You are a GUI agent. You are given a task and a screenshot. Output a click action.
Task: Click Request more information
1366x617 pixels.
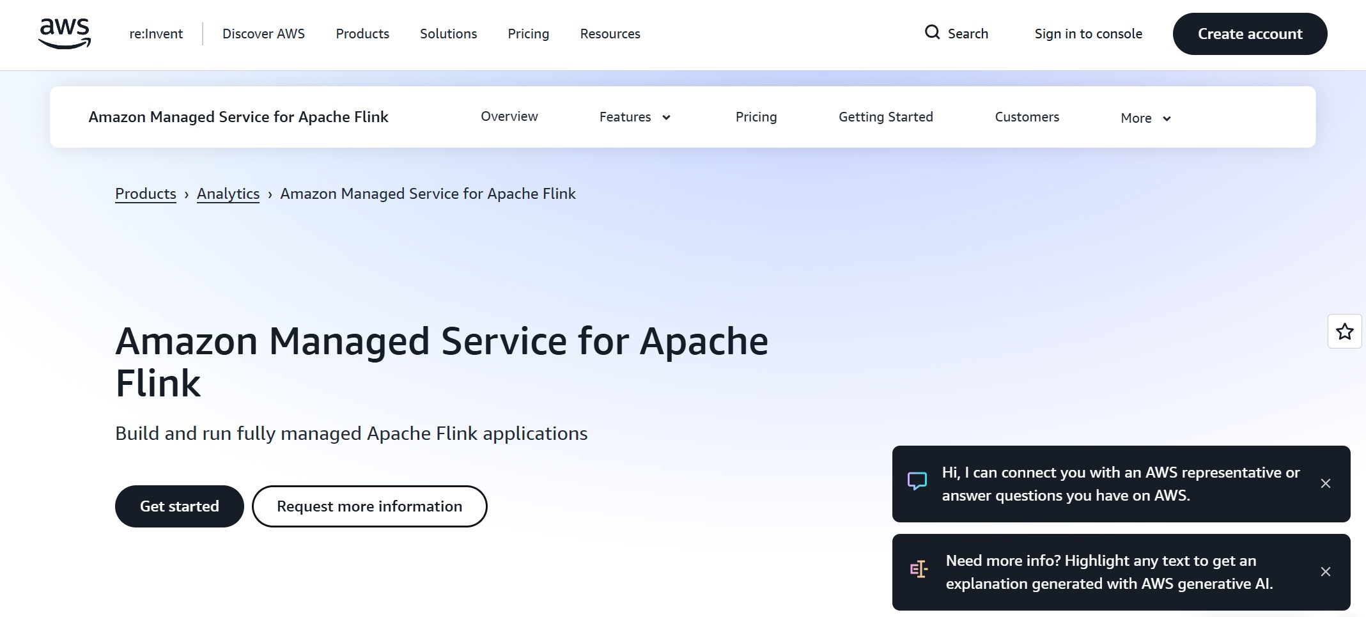point(369,506)
